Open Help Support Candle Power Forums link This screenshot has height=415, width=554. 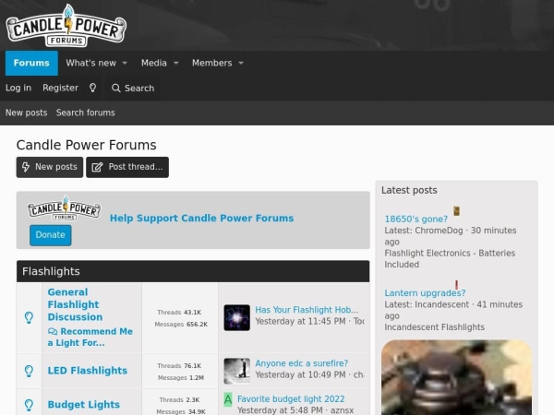click(x=201, y=218)
